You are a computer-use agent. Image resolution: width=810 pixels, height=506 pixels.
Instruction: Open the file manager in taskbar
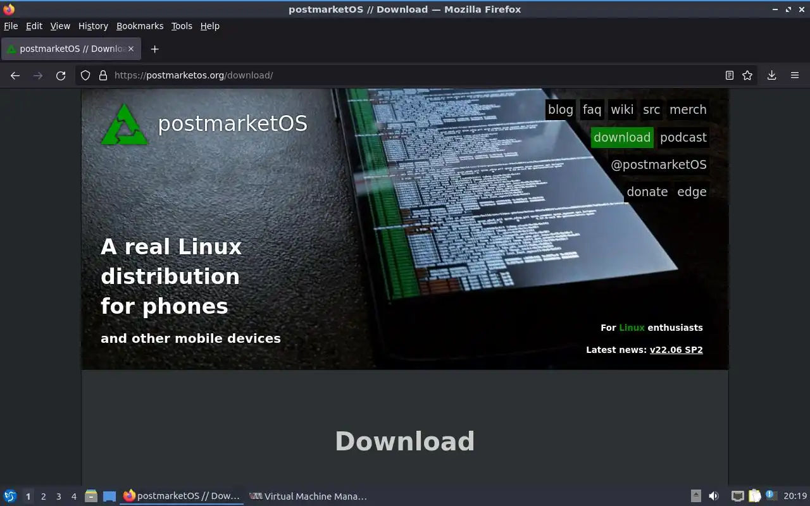pos(90,497)
